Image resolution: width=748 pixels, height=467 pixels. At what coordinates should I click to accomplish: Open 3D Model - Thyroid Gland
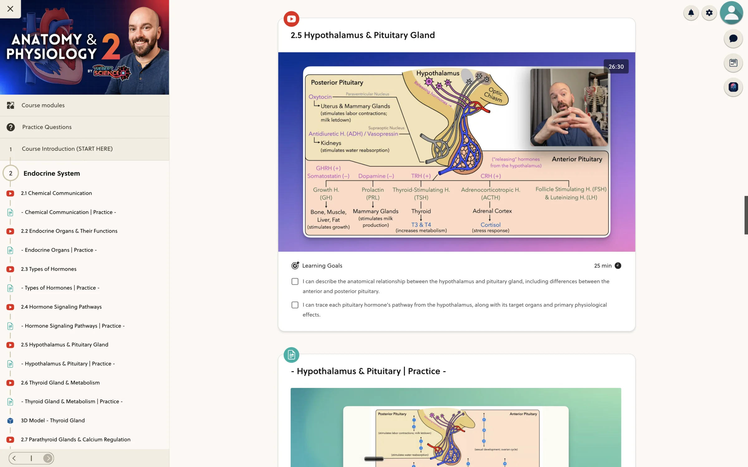[53, 420]
